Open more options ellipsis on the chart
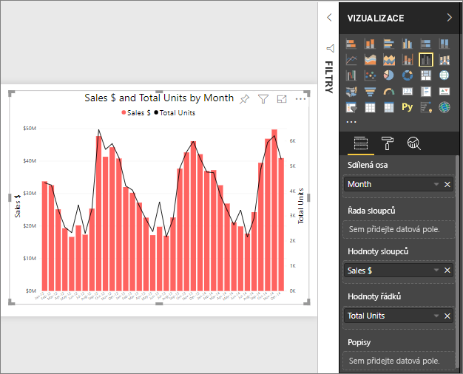 point(300,99)
